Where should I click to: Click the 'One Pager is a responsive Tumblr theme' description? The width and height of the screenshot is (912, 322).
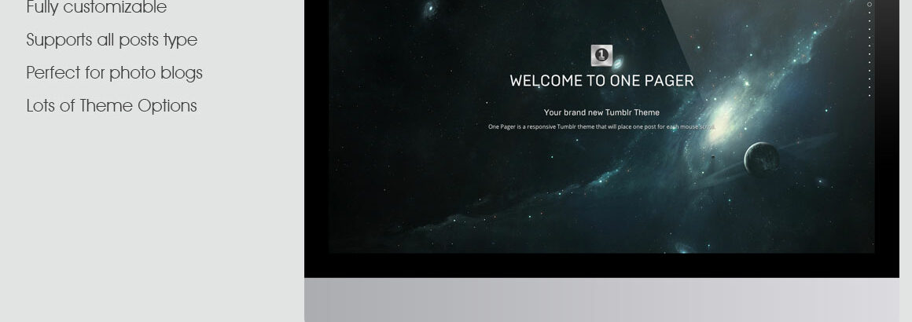tap(601, 126)
